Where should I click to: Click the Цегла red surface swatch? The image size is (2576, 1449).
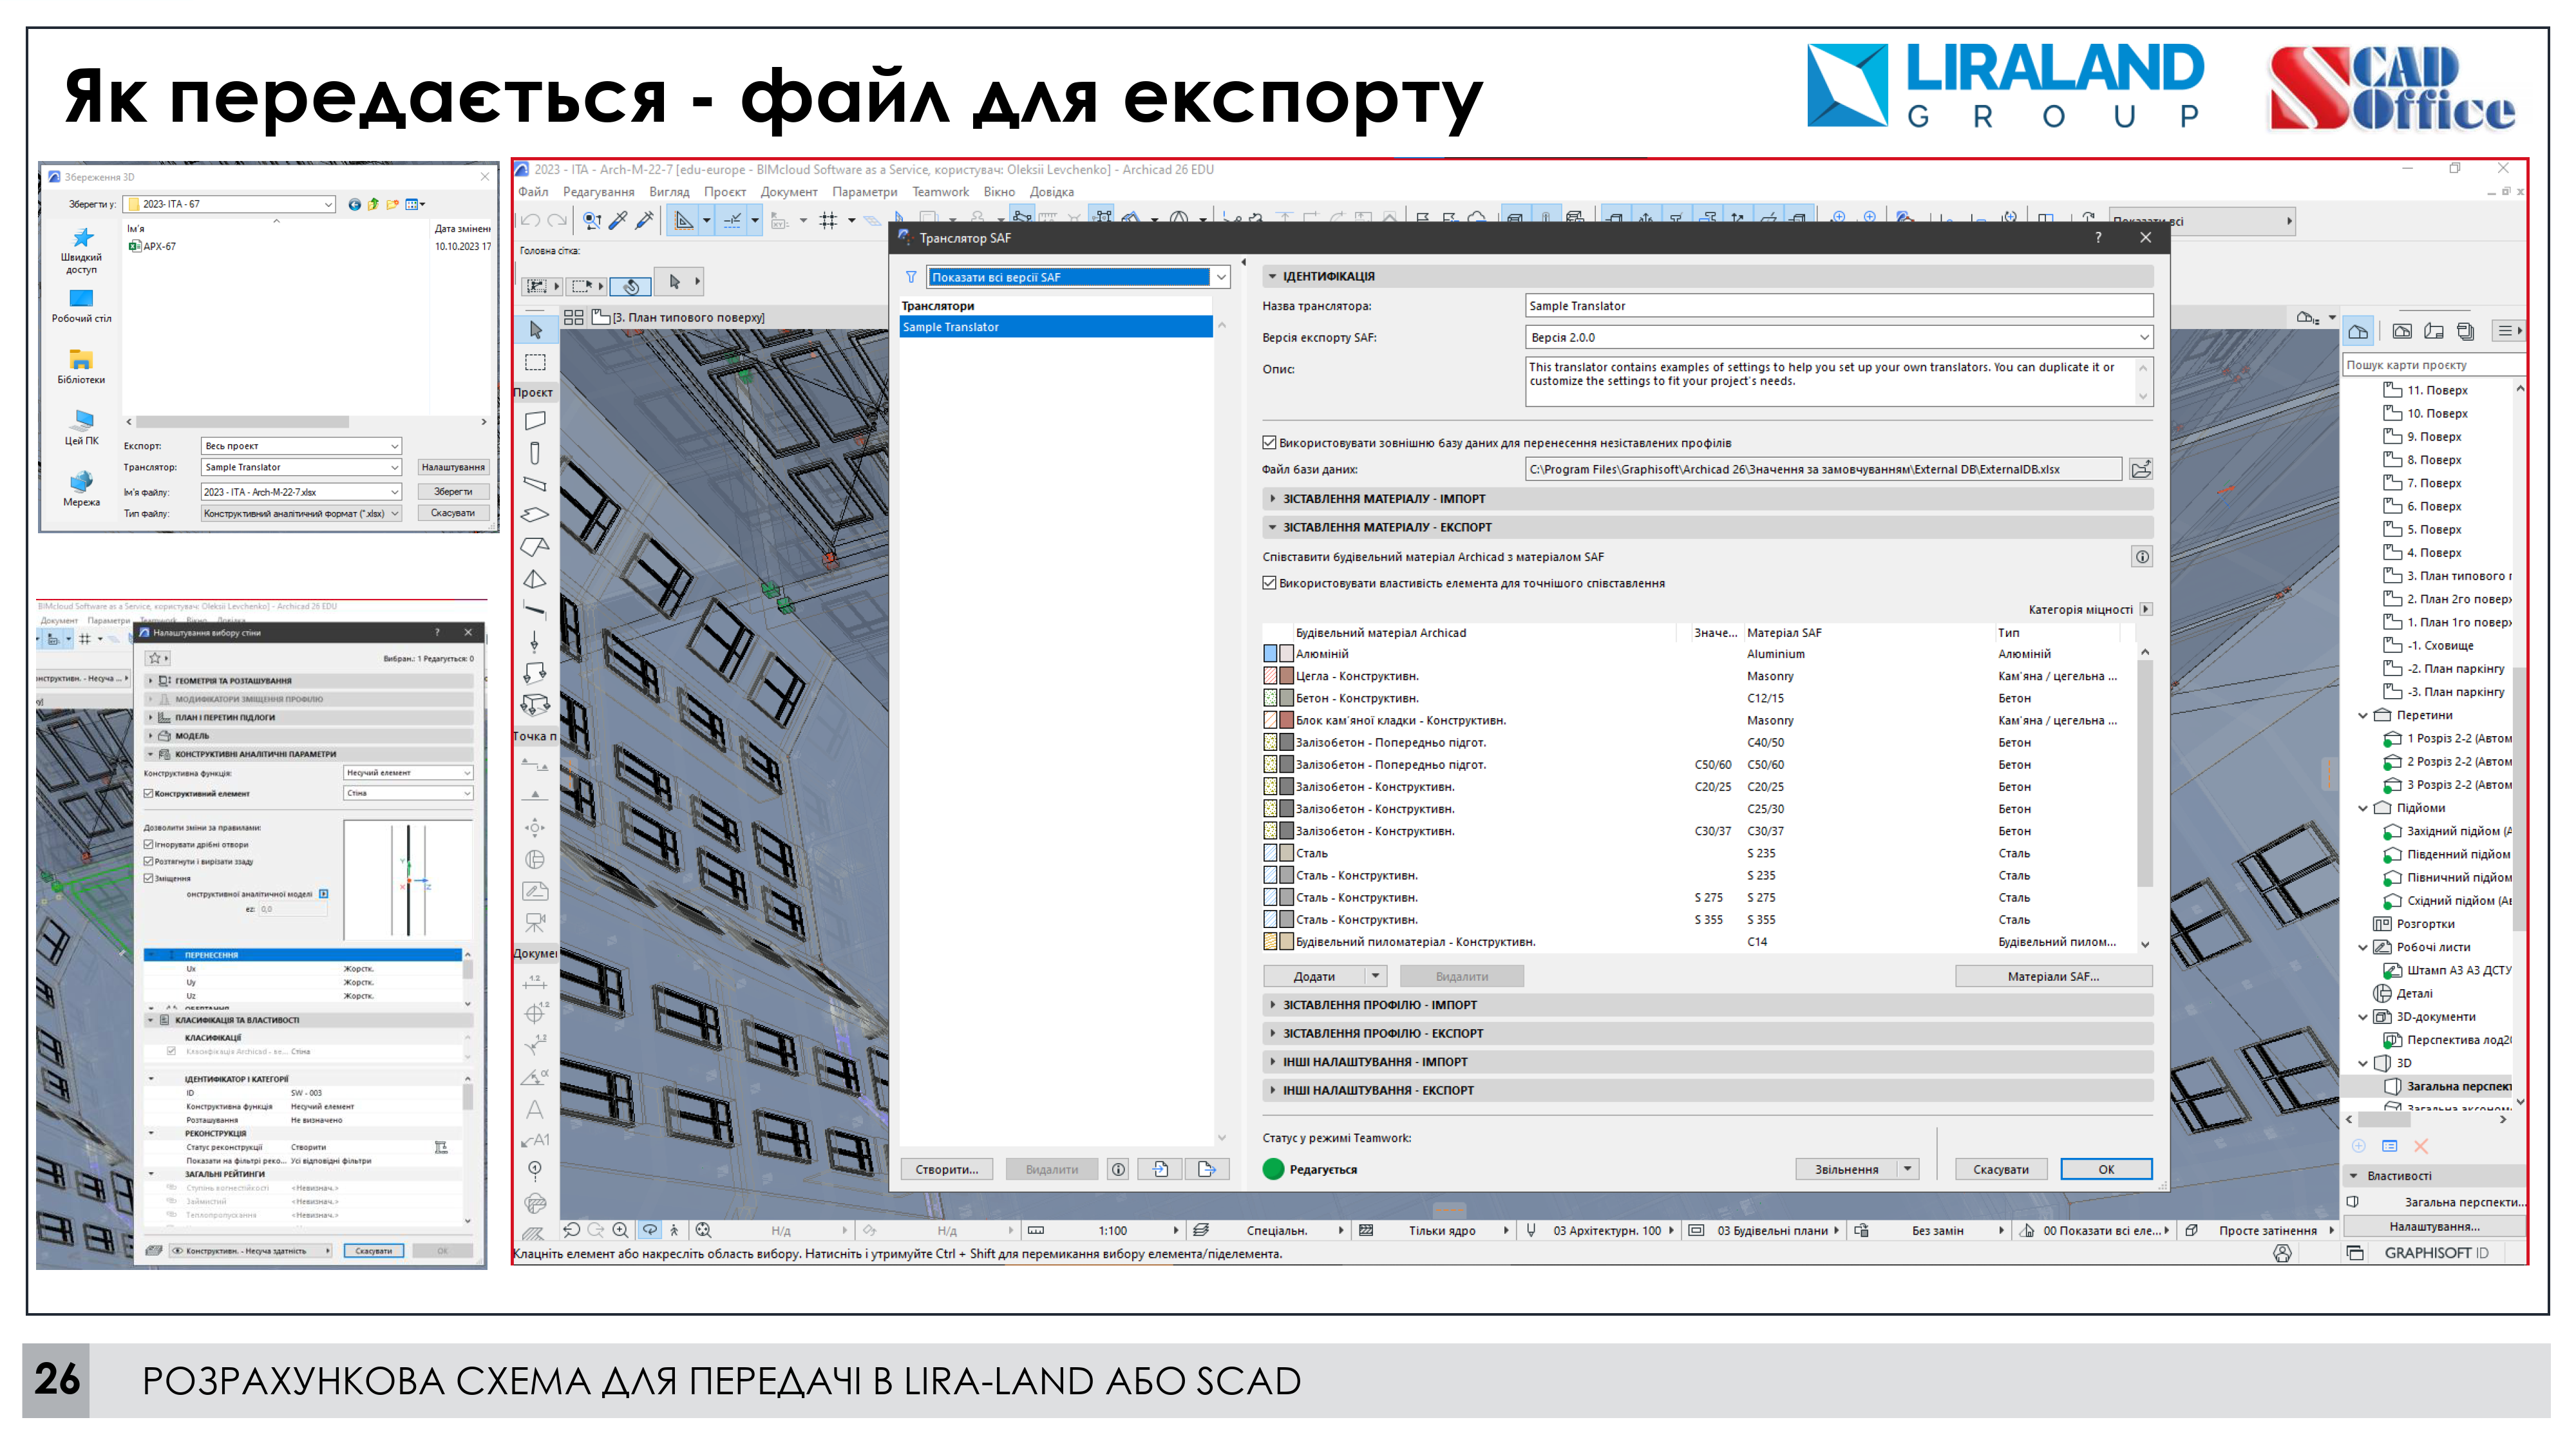(1287, 676)
